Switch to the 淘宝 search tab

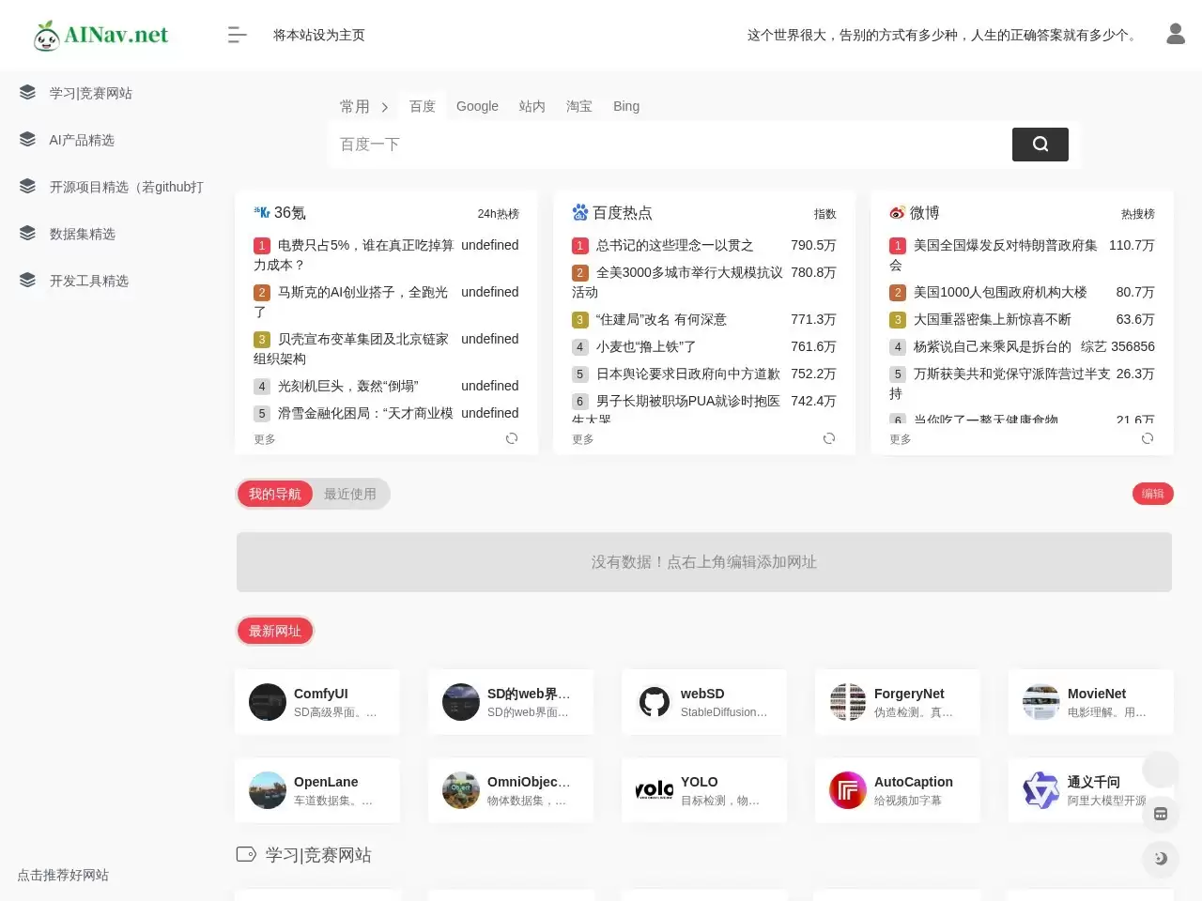tap(578, 106)
